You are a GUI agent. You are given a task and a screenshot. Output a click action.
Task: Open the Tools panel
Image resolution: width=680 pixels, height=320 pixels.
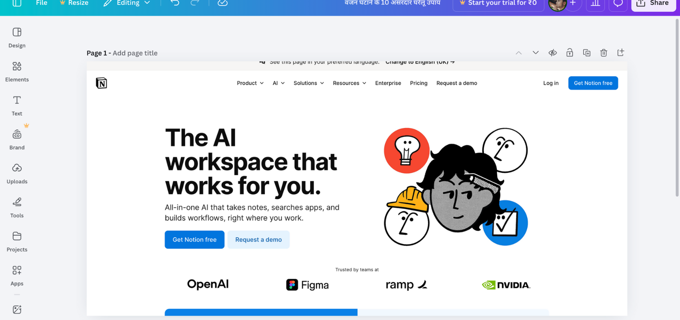tap(17, 208)
